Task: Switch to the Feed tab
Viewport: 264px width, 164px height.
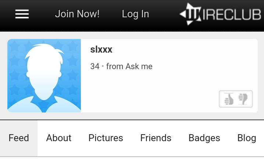Action: pos(19,138)
